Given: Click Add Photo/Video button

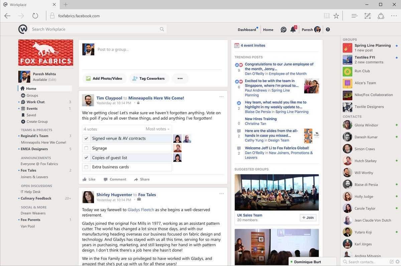Looking at the screenshot, I should point(104,78).
